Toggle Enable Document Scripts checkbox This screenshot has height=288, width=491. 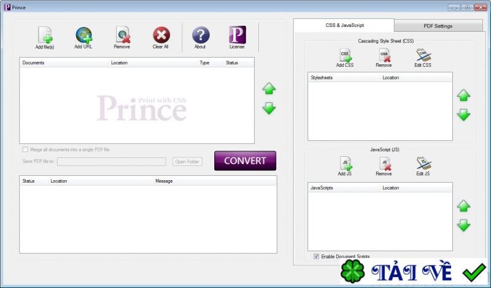[316, 256]
